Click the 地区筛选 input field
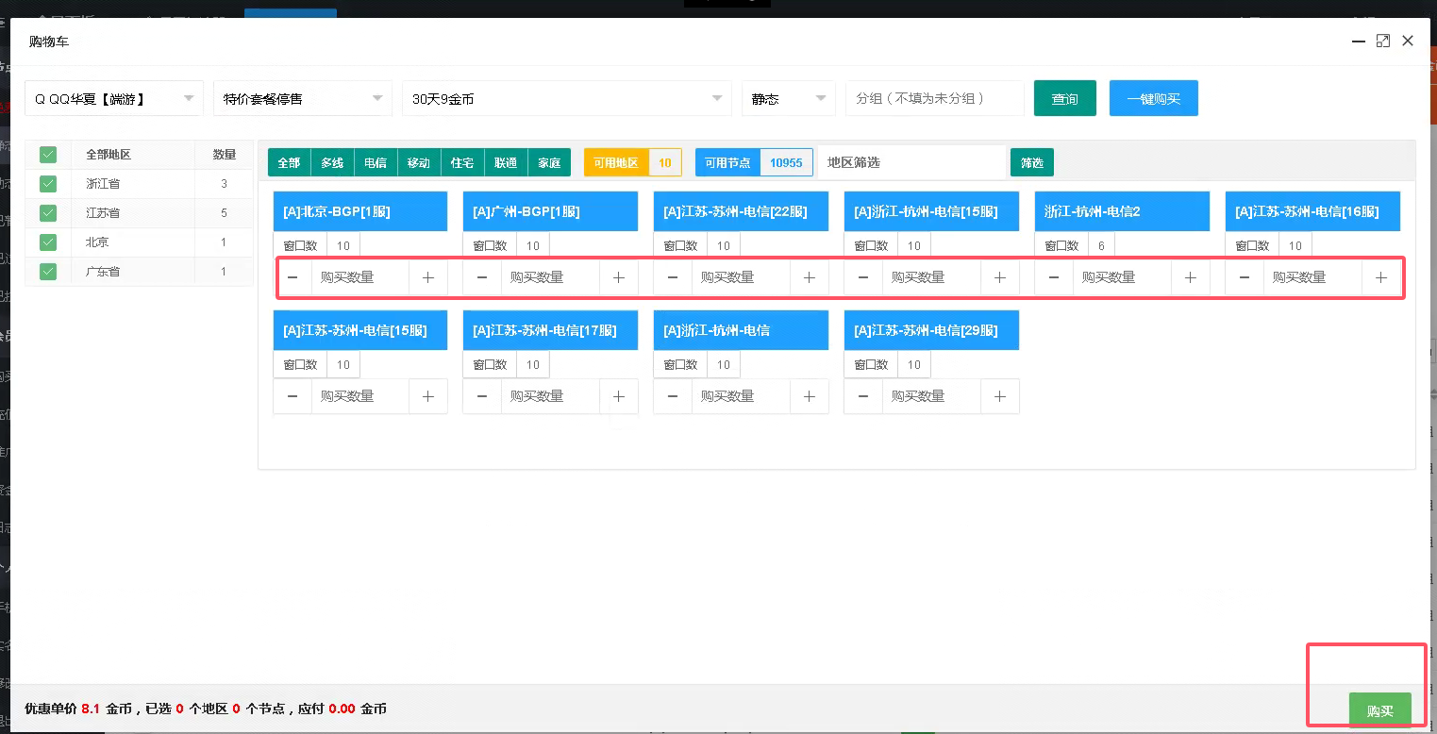1437x734 pixels. click(x=911, y=162)
